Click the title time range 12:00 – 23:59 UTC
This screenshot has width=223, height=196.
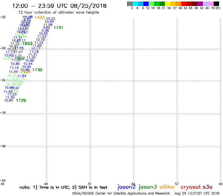[40, 6]
